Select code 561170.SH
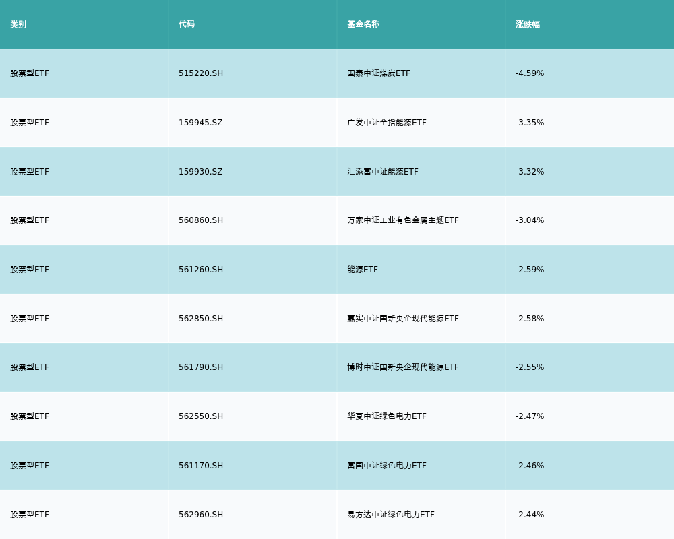Viewport: 674px width, 539px height. 201,466
